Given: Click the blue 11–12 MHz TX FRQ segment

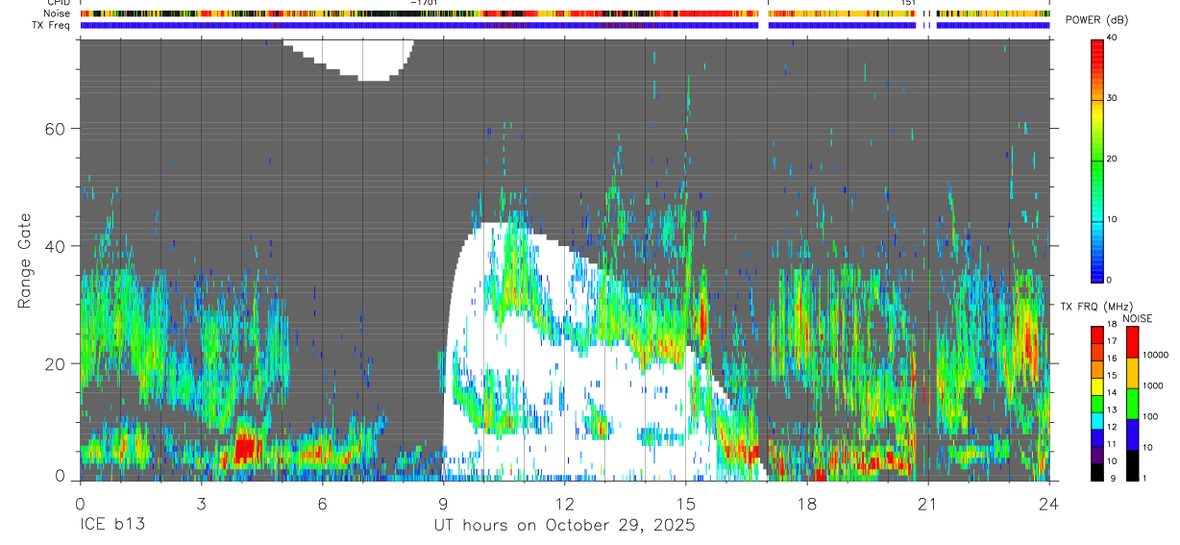Looking at the screenshot, I should tap(1096, 438).
